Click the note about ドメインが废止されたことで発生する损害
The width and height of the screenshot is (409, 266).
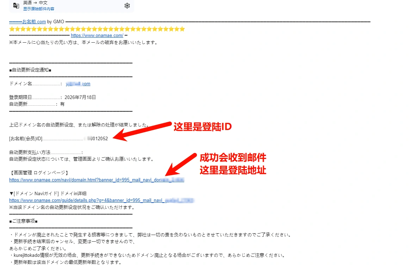(x=150, y=235)
